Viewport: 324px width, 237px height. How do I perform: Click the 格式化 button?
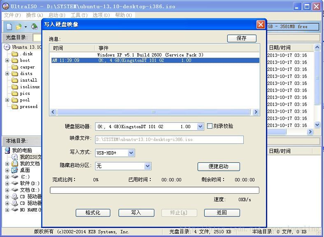pos(93,213)
